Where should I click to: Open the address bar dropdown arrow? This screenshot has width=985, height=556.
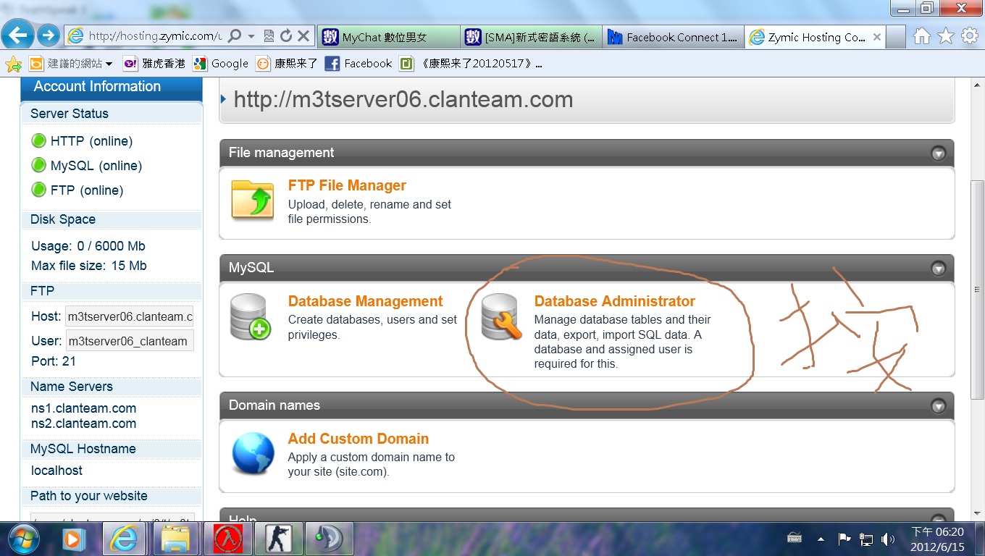click(251, 35)
